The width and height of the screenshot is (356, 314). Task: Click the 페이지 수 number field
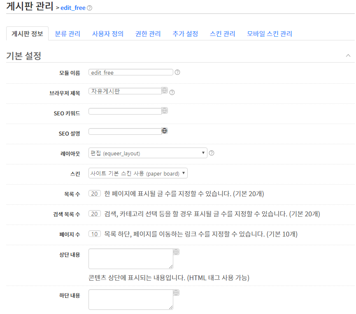[x=94, y=234]
